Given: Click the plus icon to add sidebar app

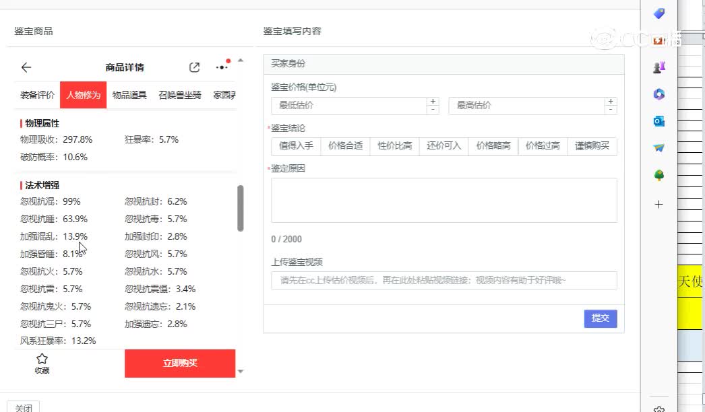Looking at the screenshot, I should (659, 204).
